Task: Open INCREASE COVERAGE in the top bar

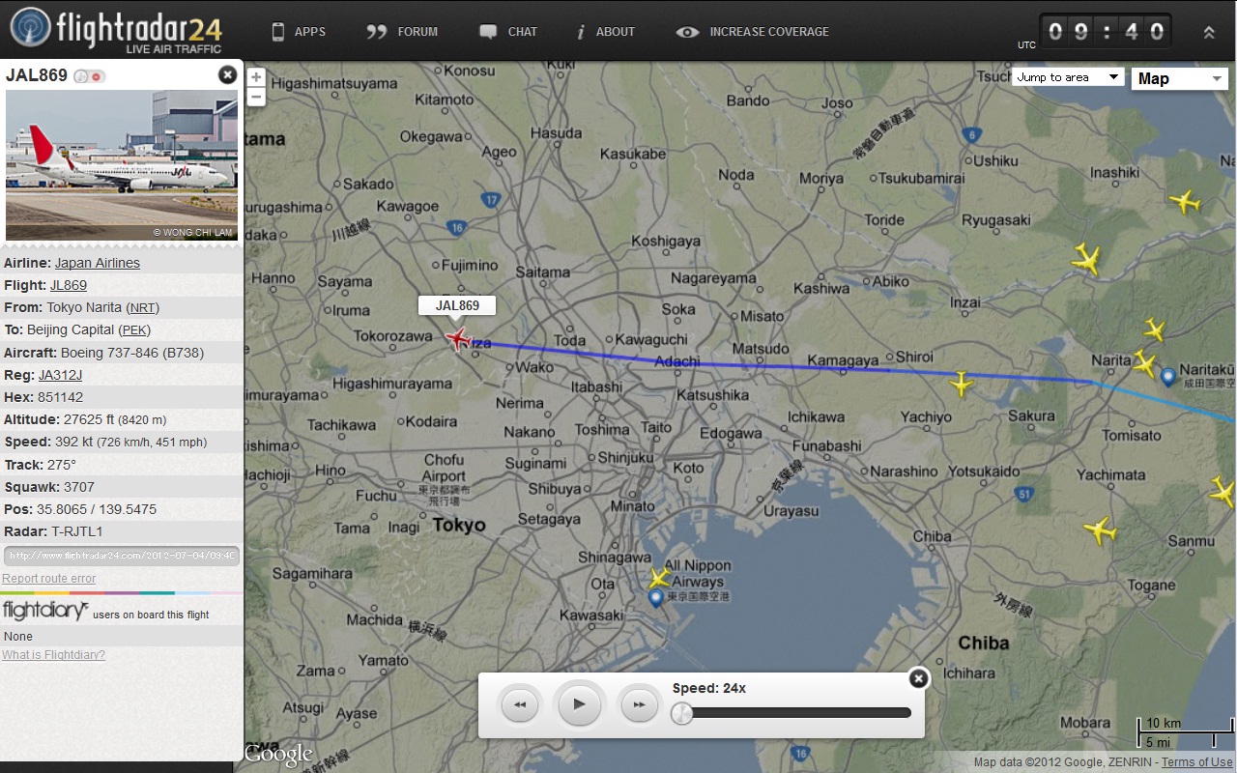Action: (x=753, y=32)
